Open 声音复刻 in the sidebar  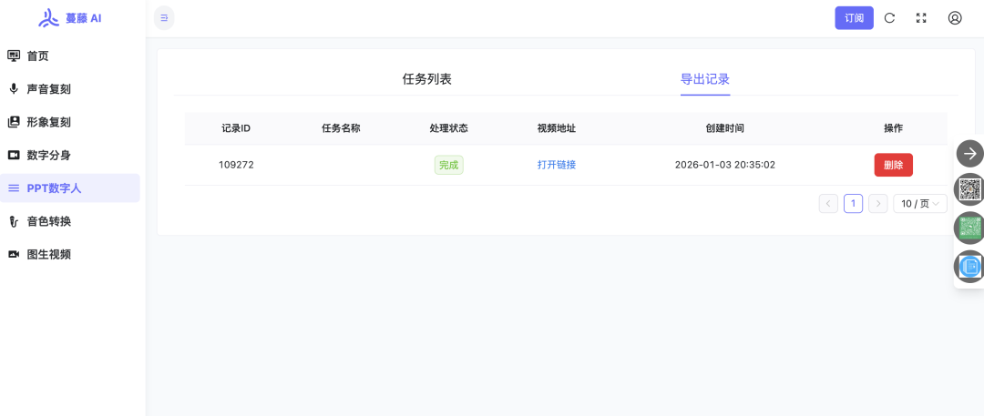coord(69,89)
